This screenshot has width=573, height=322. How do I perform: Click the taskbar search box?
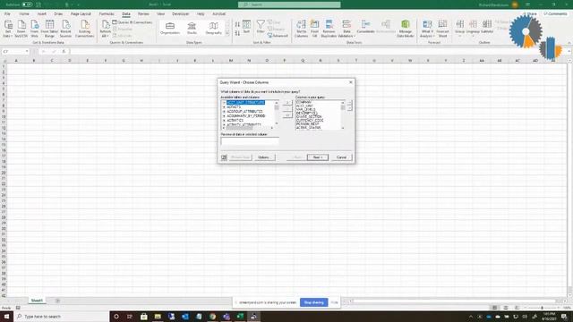tap(62, 317)
